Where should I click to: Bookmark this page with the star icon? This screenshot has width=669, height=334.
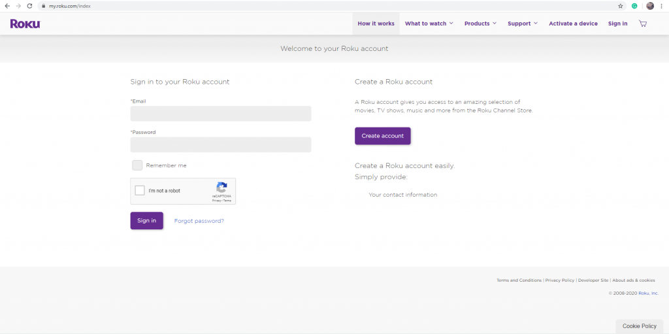tap(621, 6)
